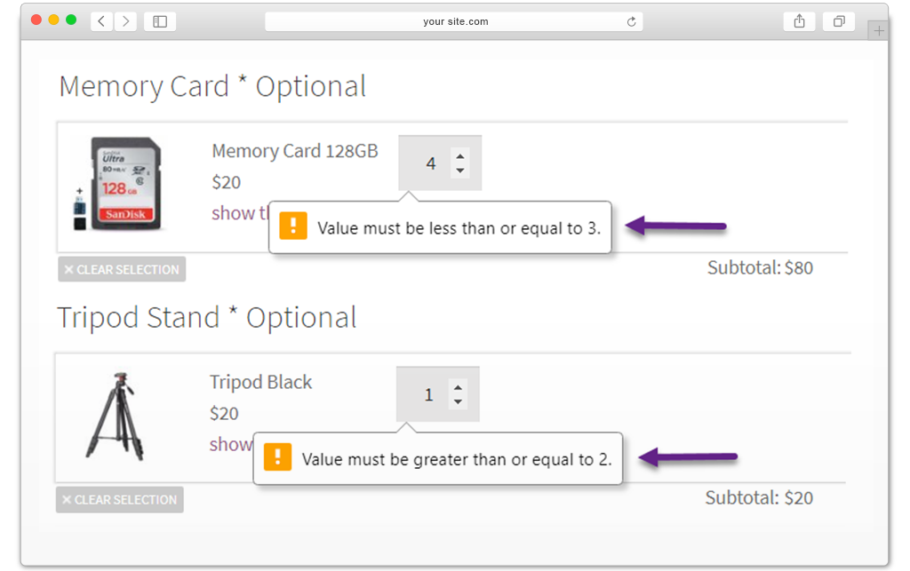Viewport: 910px width, 571px height.
Task: Click the browser forward arrow
Action: click(125, 21)
